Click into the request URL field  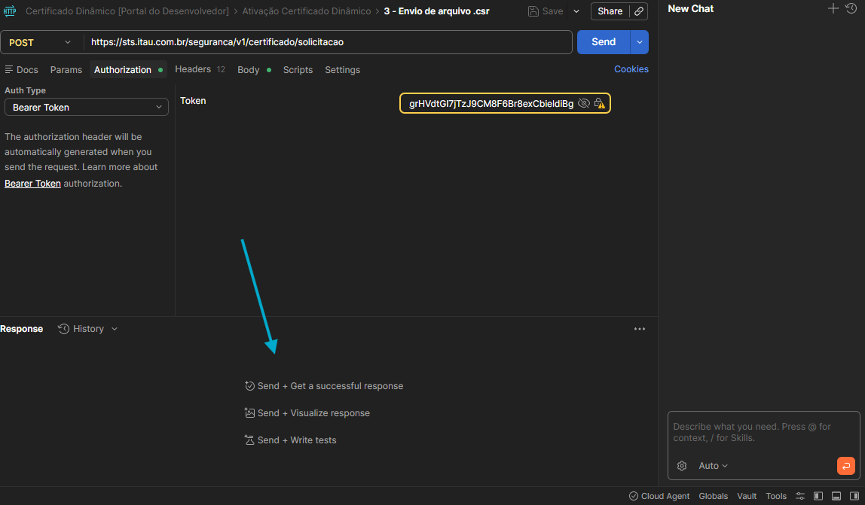tap(328, 42)
